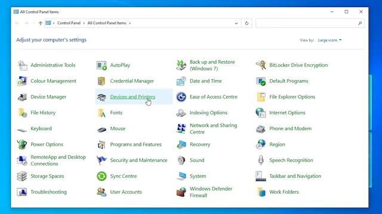Image resolution: width=382 pixels, height=214 pixels.
Task: Open the Mouse icon
Action: point(101,129)
